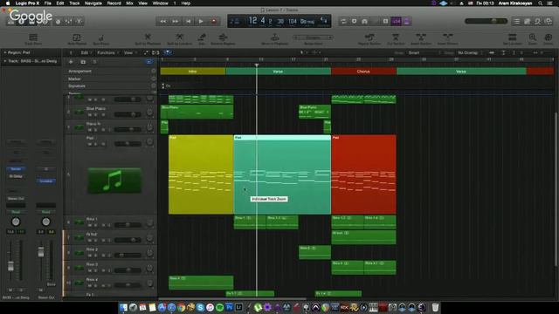Screen dimensions: 559x314
Task: Open the Record menu
Action: tap(114, 3)
